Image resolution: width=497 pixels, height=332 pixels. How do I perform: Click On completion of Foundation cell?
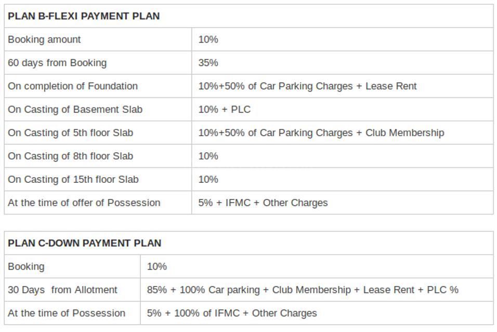click(73, 86)
